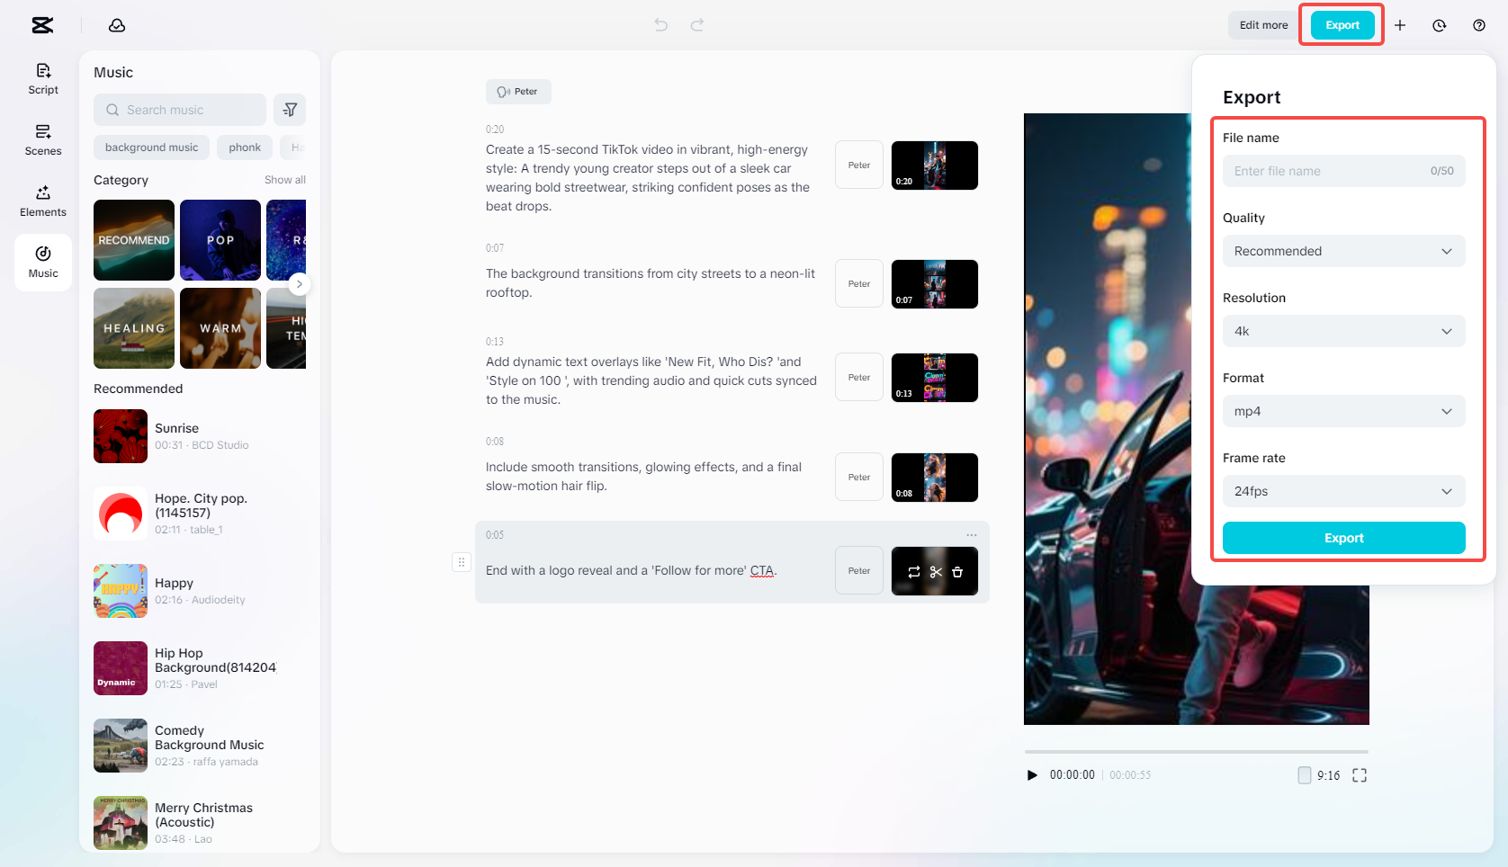Open the Resolution dropdown showing 4k
This screenshot has width=1508, height=867.
(1343, 331)
